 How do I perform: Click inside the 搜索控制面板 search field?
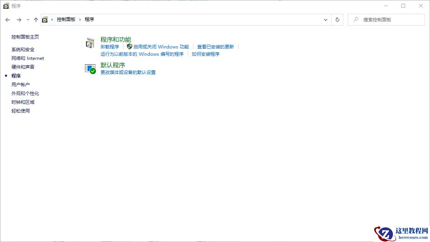(386, 19)
